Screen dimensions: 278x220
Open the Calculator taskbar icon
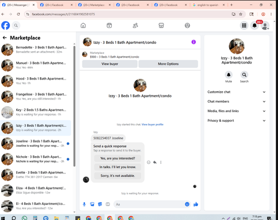(35, 218)
